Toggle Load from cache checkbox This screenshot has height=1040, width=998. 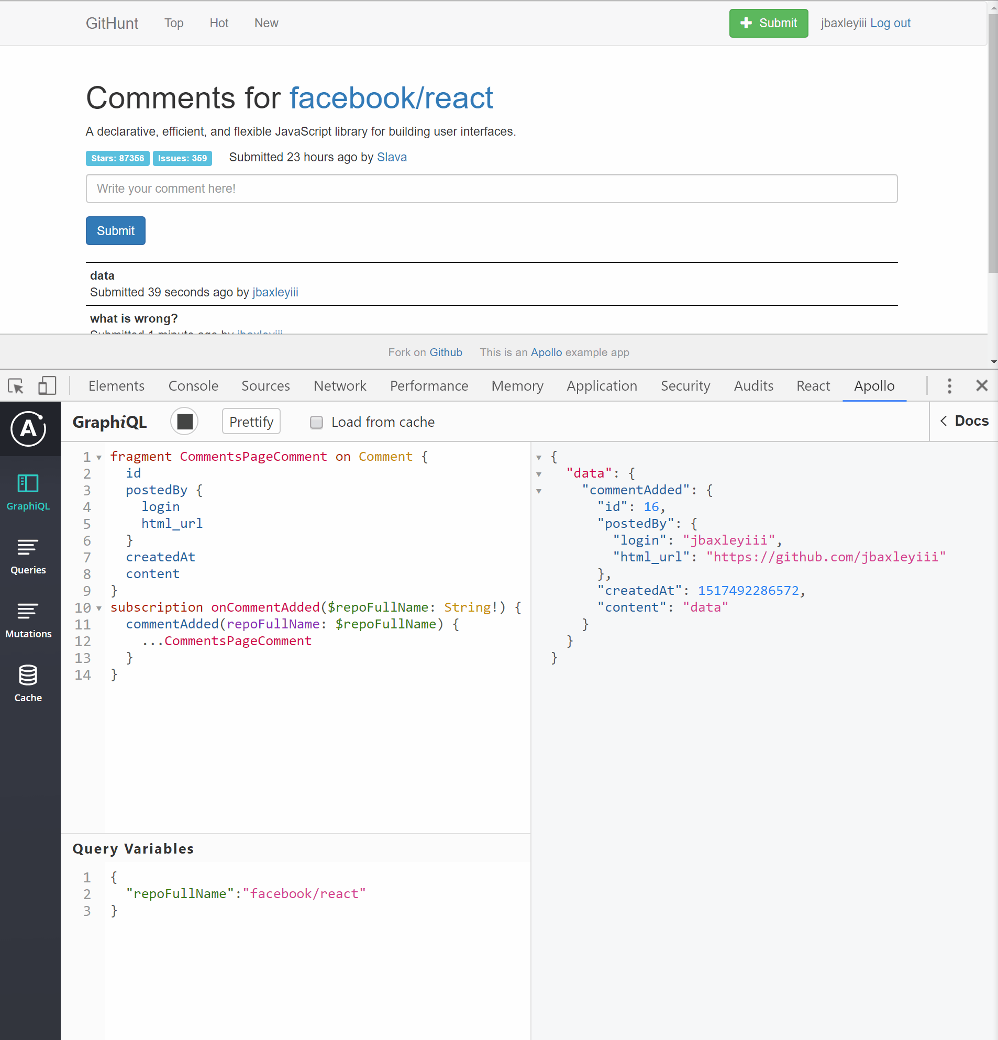click(x=316, y=423)
